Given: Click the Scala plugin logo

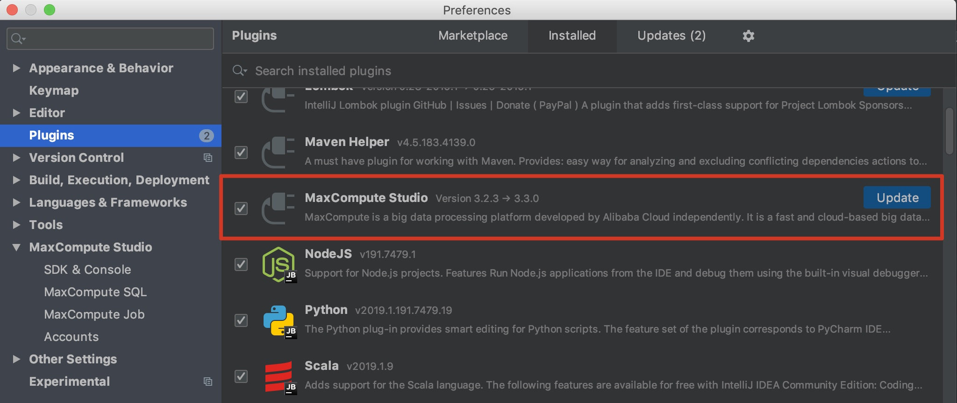Looking at the screenshot, I should (279, 376).
